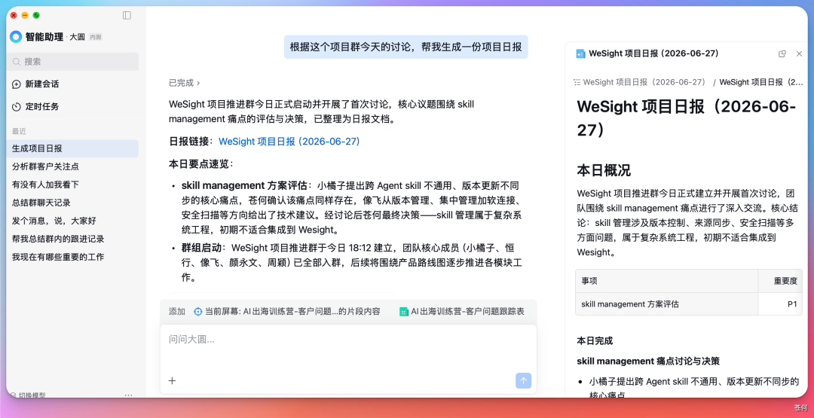Select the 生成项目日报 conversation
This screenshot has height=418, width=814.
tap(72, 148)
